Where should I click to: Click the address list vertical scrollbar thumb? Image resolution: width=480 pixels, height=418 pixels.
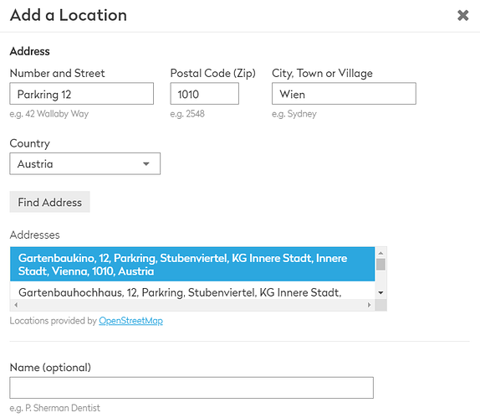(380, 265)
